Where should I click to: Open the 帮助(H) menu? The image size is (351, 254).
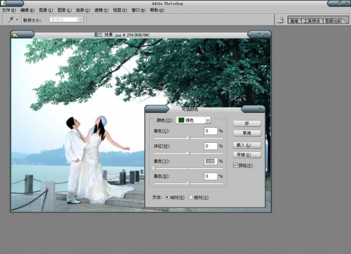[x=157, y=10]
